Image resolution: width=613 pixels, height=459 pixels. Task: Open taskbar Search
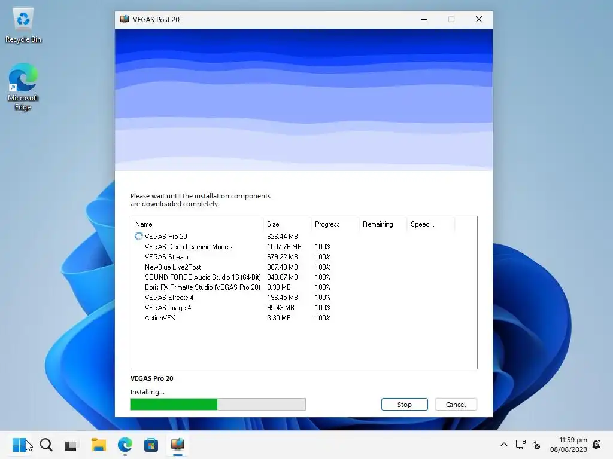click(46, 445)
